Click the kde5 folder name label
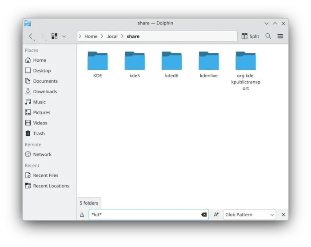The height and width of the screenshot is (247, 311). [x=135, y=76]
